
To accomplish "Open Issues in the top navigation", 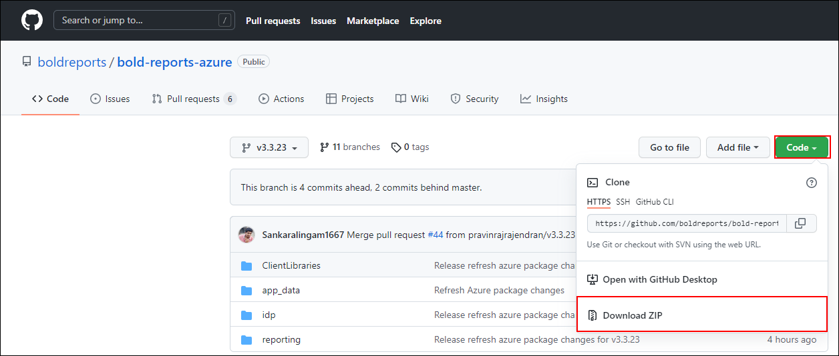I will (323, 21).
